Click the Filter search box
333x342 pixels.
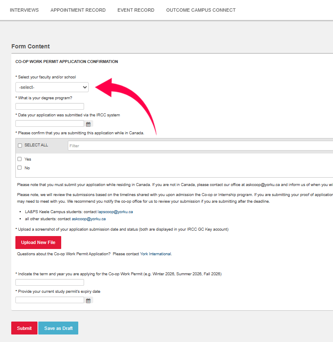[200, 146]
